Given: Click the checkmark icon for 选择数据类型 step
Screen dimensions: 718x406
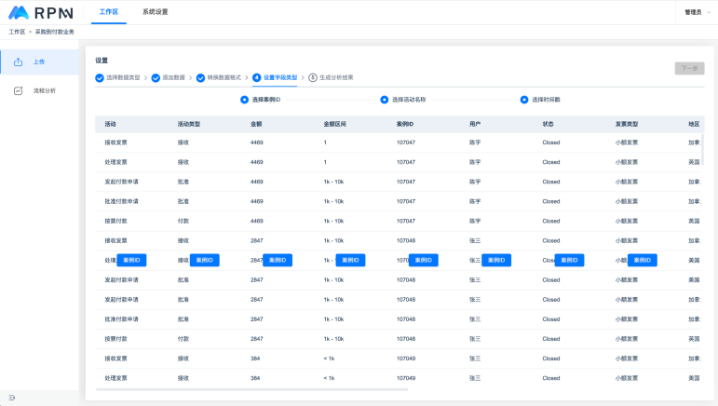Looking at the screenshot, I should [x=100, y=78].
